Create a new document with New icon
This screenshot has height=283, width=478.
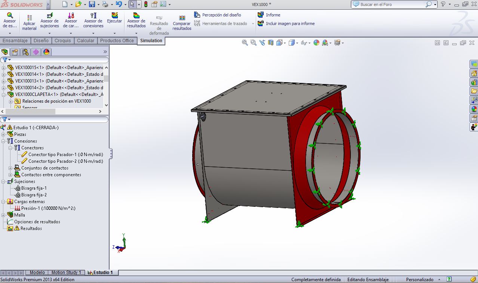pos(65,4)
